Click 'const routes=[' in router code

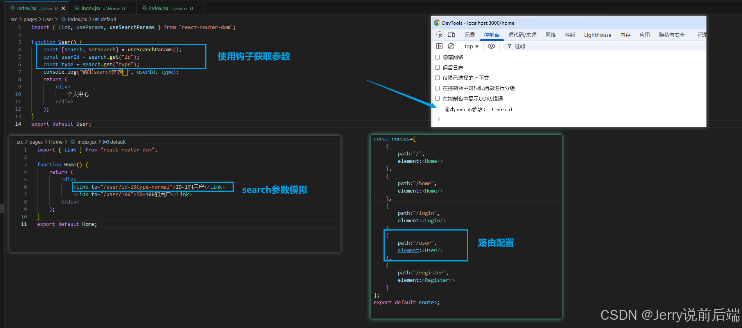pos(394,139)
